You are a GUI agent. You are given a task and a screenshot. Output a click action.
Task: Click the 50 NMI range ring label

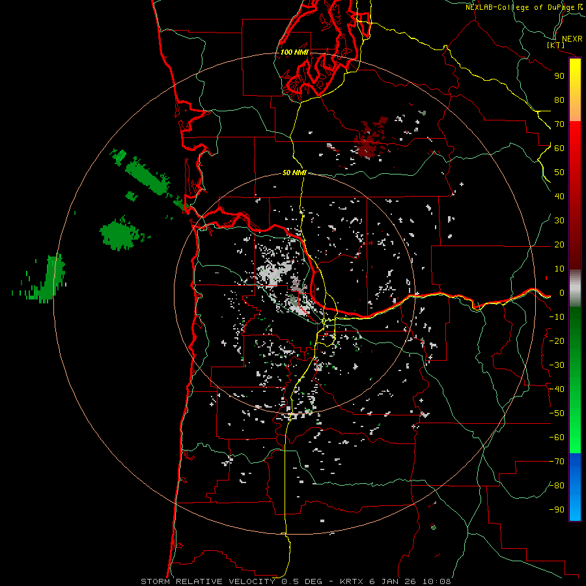pyautogui.click(x=294, y=173)
